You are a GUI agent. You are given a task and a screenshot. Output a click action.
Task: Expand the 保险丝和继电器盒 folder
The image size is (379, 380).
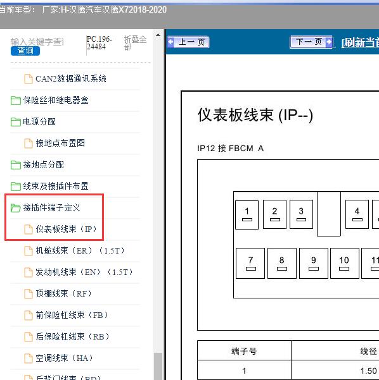56,100
